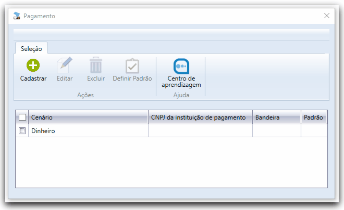Screen dimensions: 344x210
Task: Click the green Cadastrar plus icon
Action: (x=33, y=65)
